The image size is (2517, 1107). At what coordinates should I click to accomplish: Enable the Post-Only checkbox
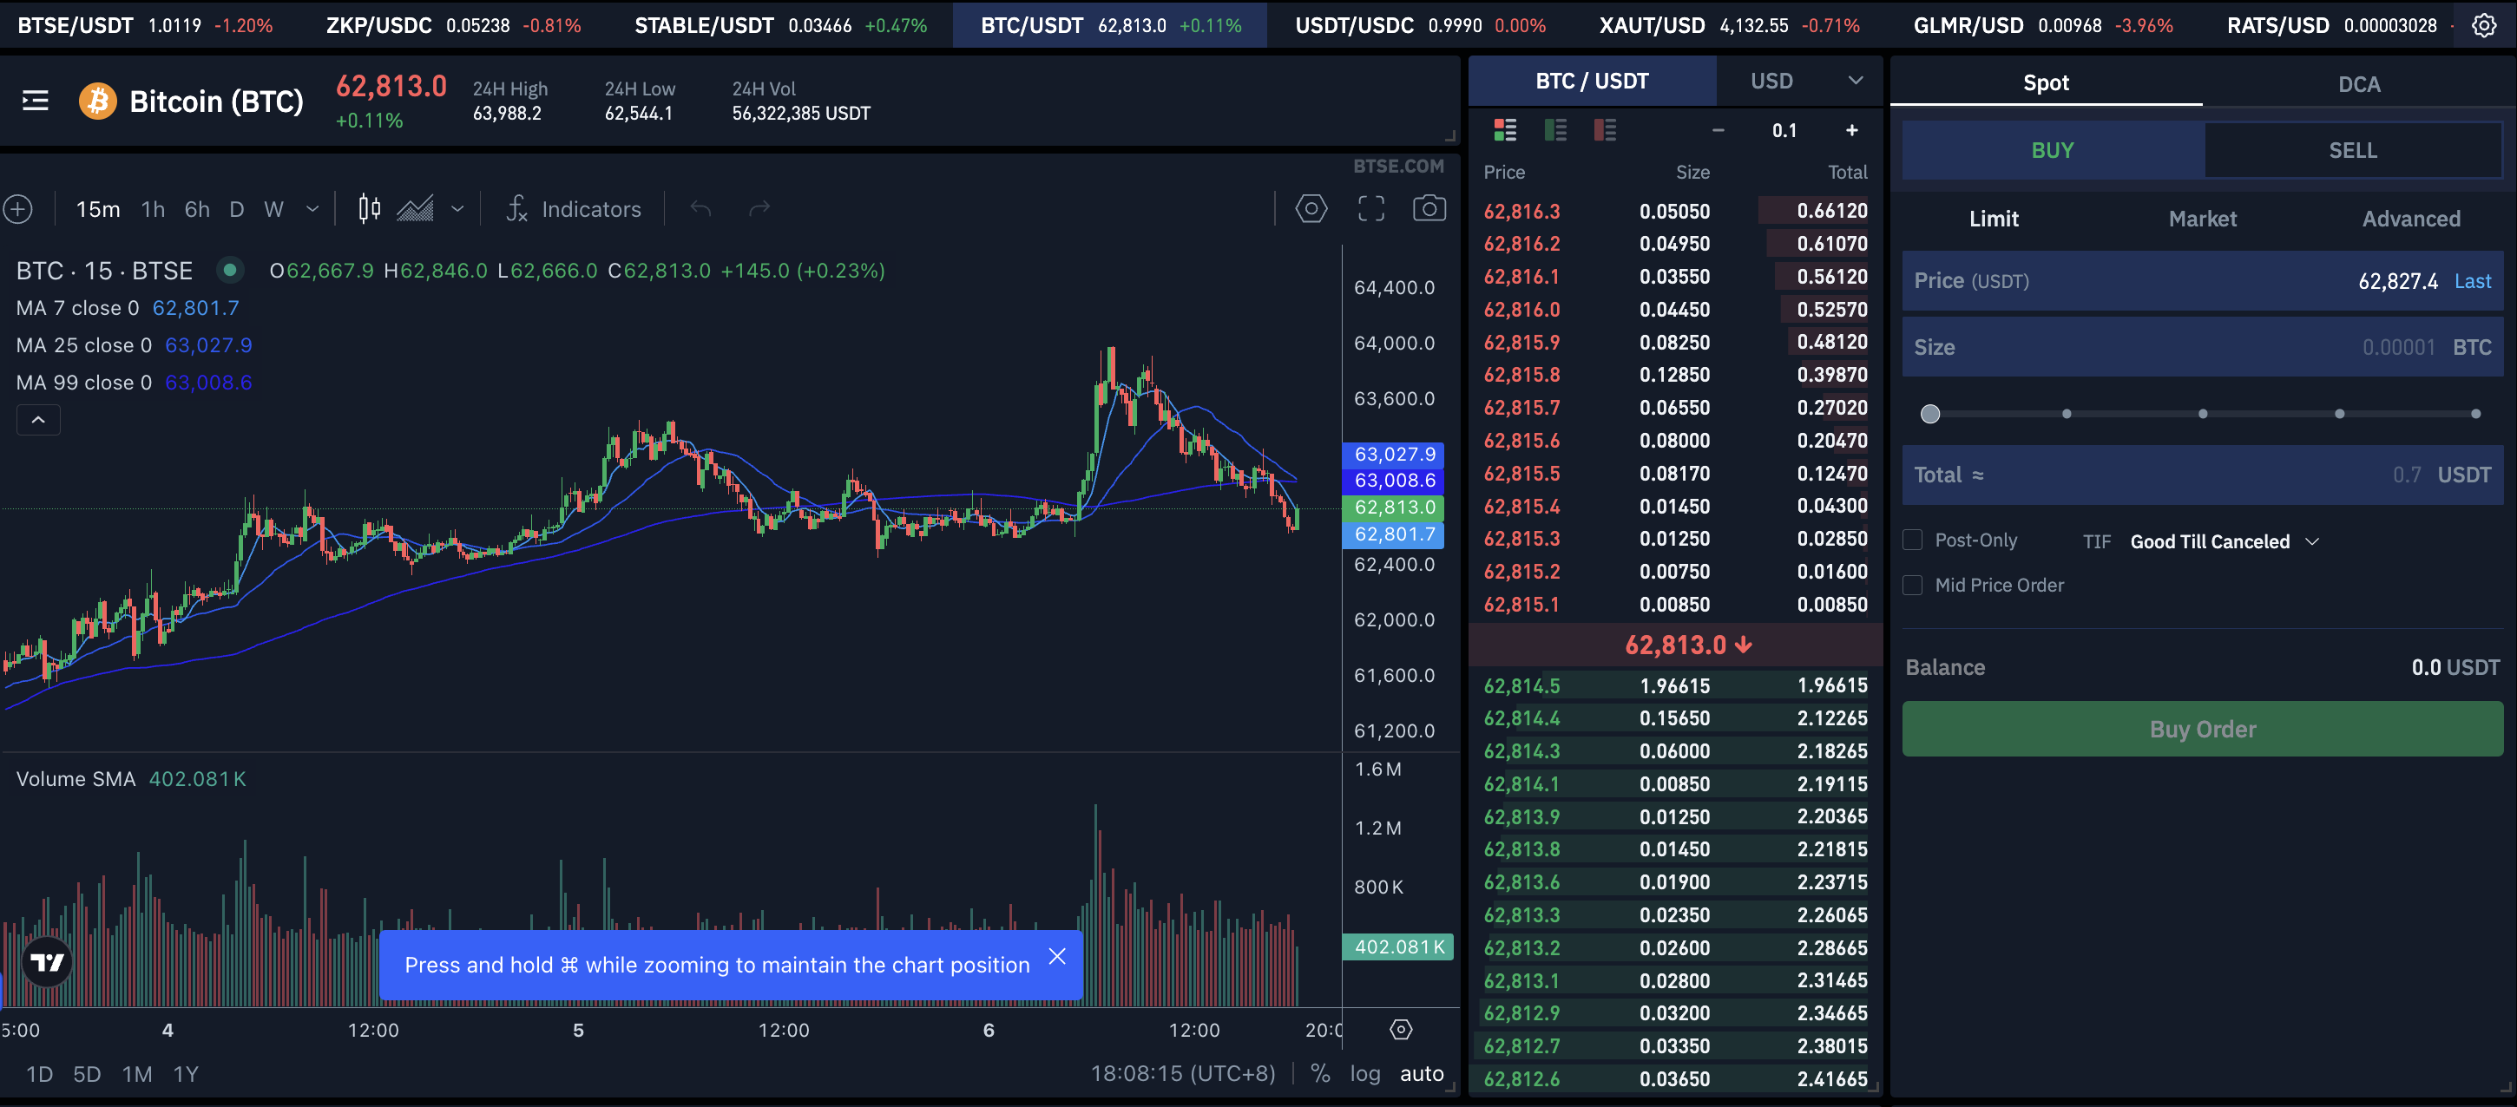pyautogui.click(x=1913, y=540)
